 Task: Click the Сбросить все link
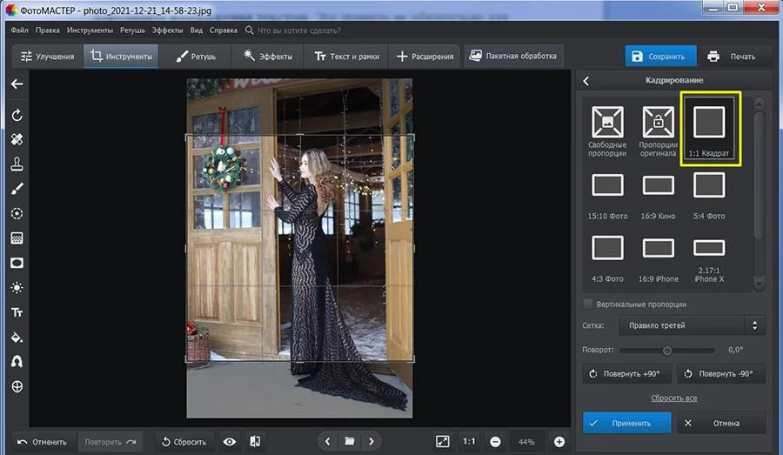click(673, 398)
